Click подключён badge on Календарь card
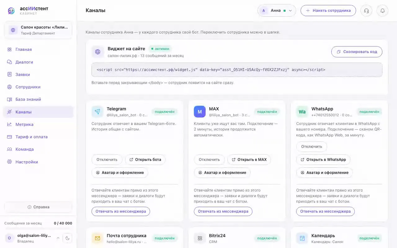This screenshot has width=397, height=248. pos(369,238)
